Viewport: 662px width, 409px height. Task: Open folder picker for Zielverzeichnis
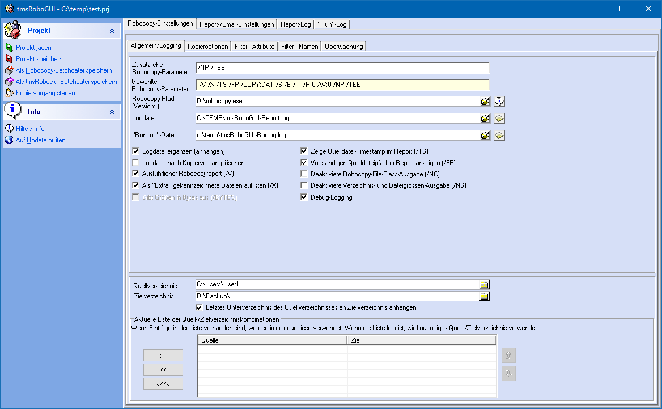(x=485, y=296)
